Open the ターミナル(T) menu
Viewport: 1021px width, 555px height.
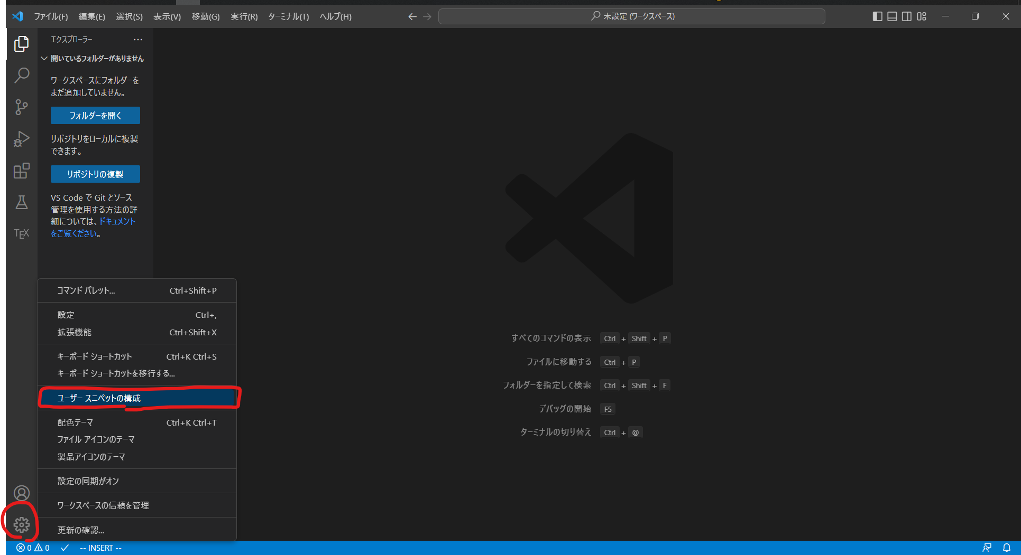coord(289,17)
